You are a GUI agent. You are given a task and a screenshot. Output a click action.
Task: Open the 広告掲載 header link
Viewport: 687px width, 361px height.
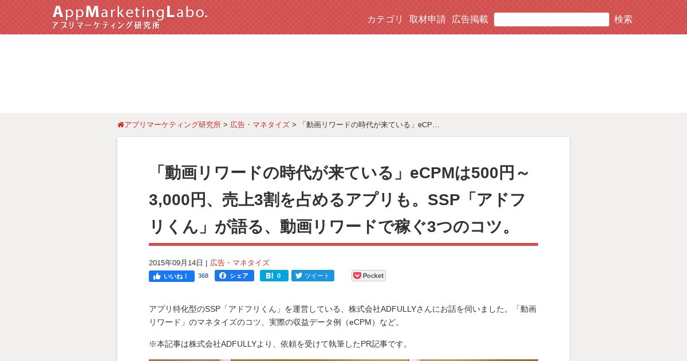click(470, 19)
